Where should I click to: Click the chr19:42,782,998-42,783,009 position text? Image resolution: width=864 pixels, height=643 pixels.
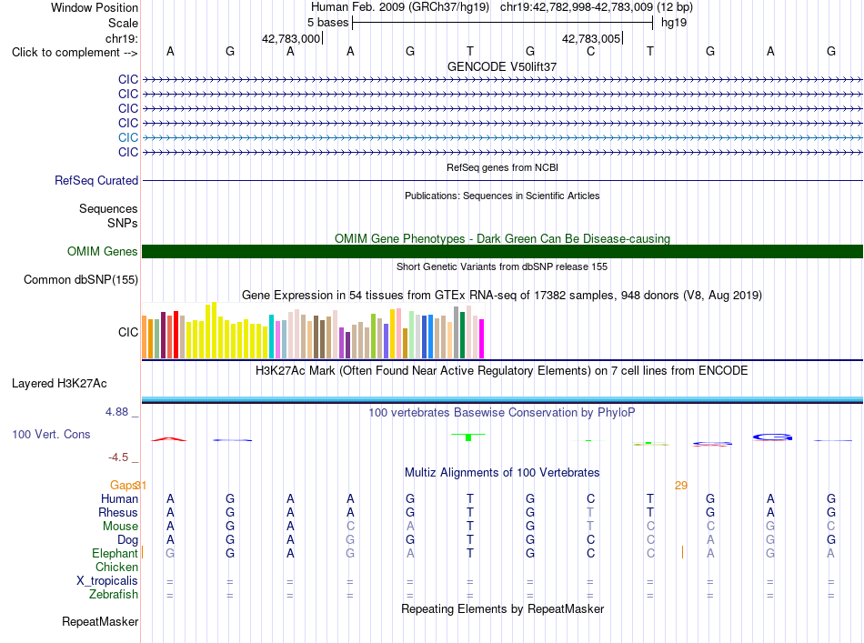point(577,7)
